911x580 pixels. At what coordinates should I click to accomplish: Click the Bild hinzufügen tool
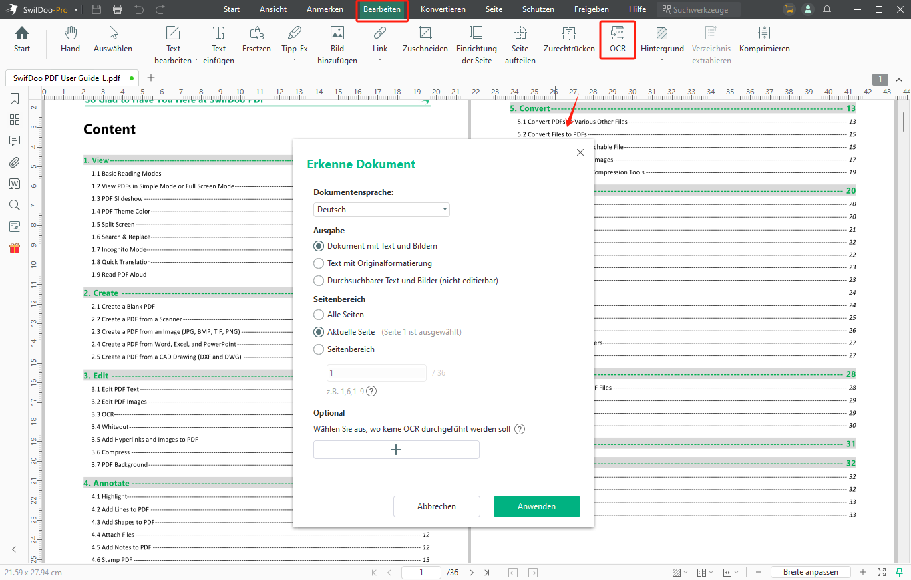point(337,45)
